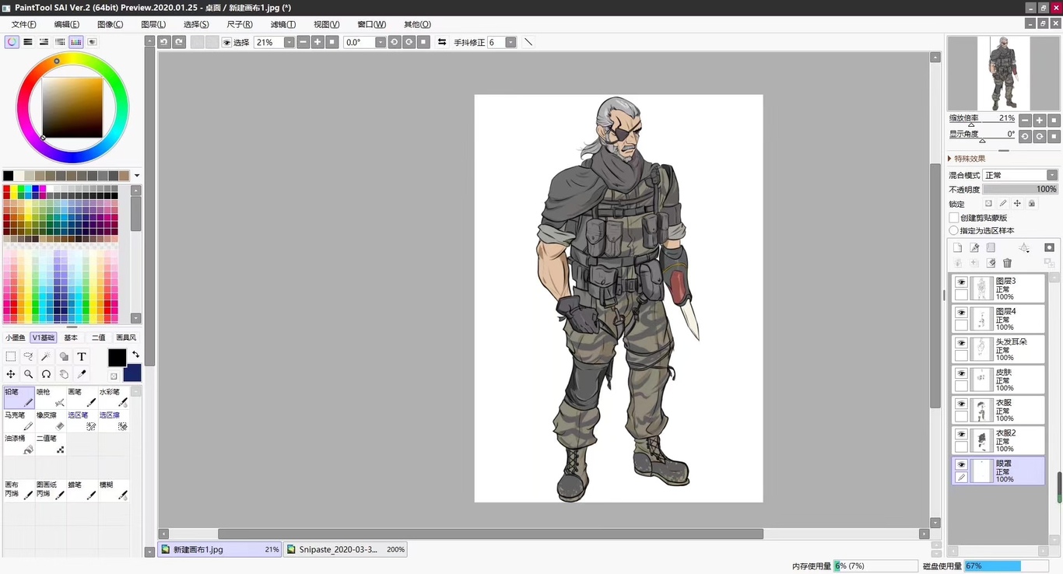Open the 文件 menu
1063x574 pixels.
23,24
